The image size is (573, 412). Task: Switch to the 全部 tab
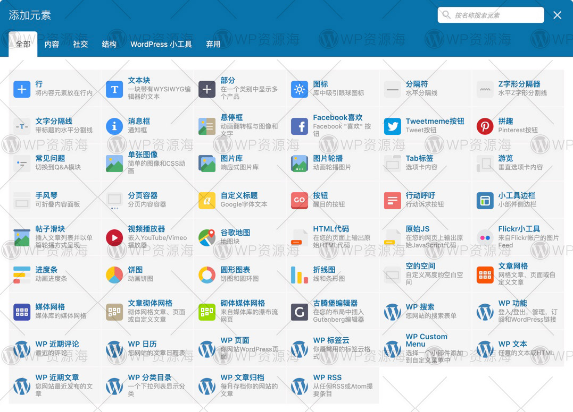pyautogui.click(x=23, y=44)
